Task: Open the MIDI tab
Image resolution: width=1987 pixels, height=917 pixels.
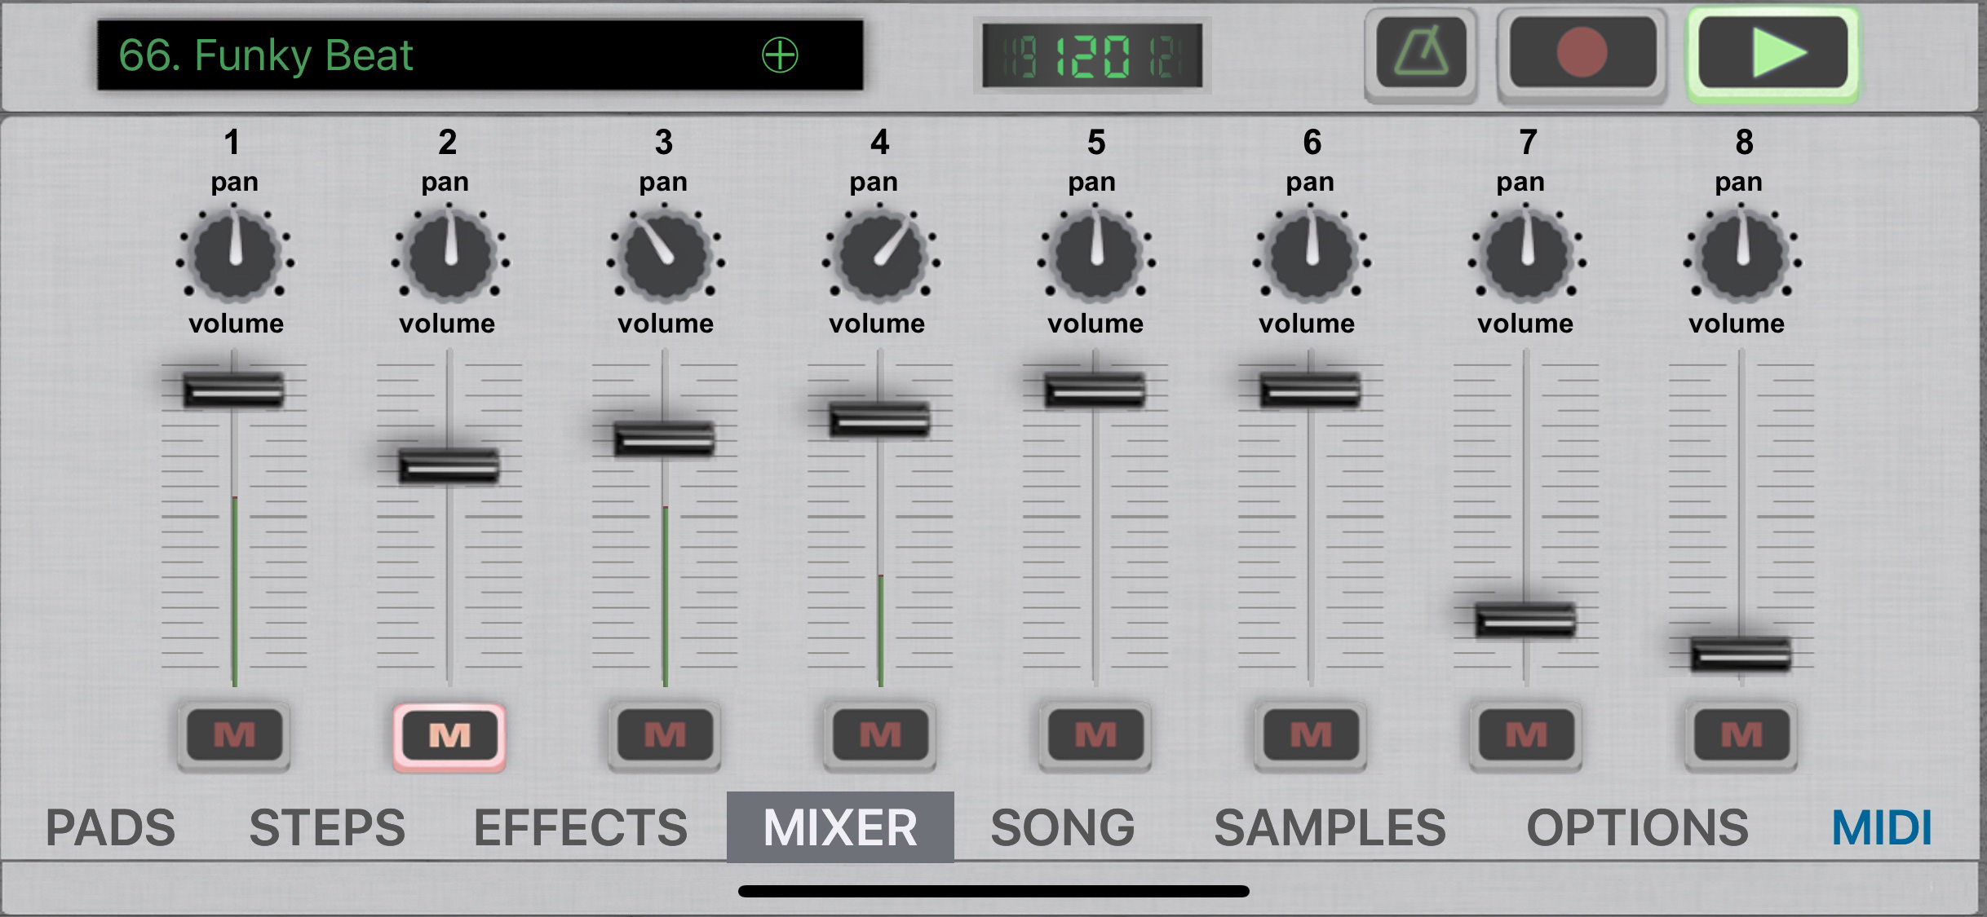Action: pyautogui.click(x=1882, y=828)
